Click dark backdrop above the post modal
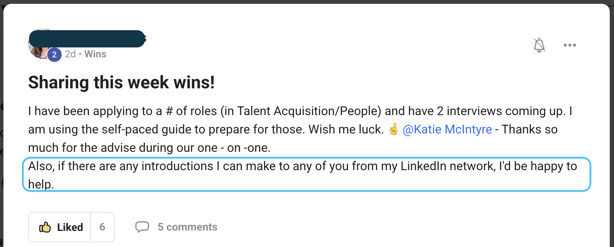Image resolution: width=614 pixels, height=247 pixels. (x=307, y=2)
